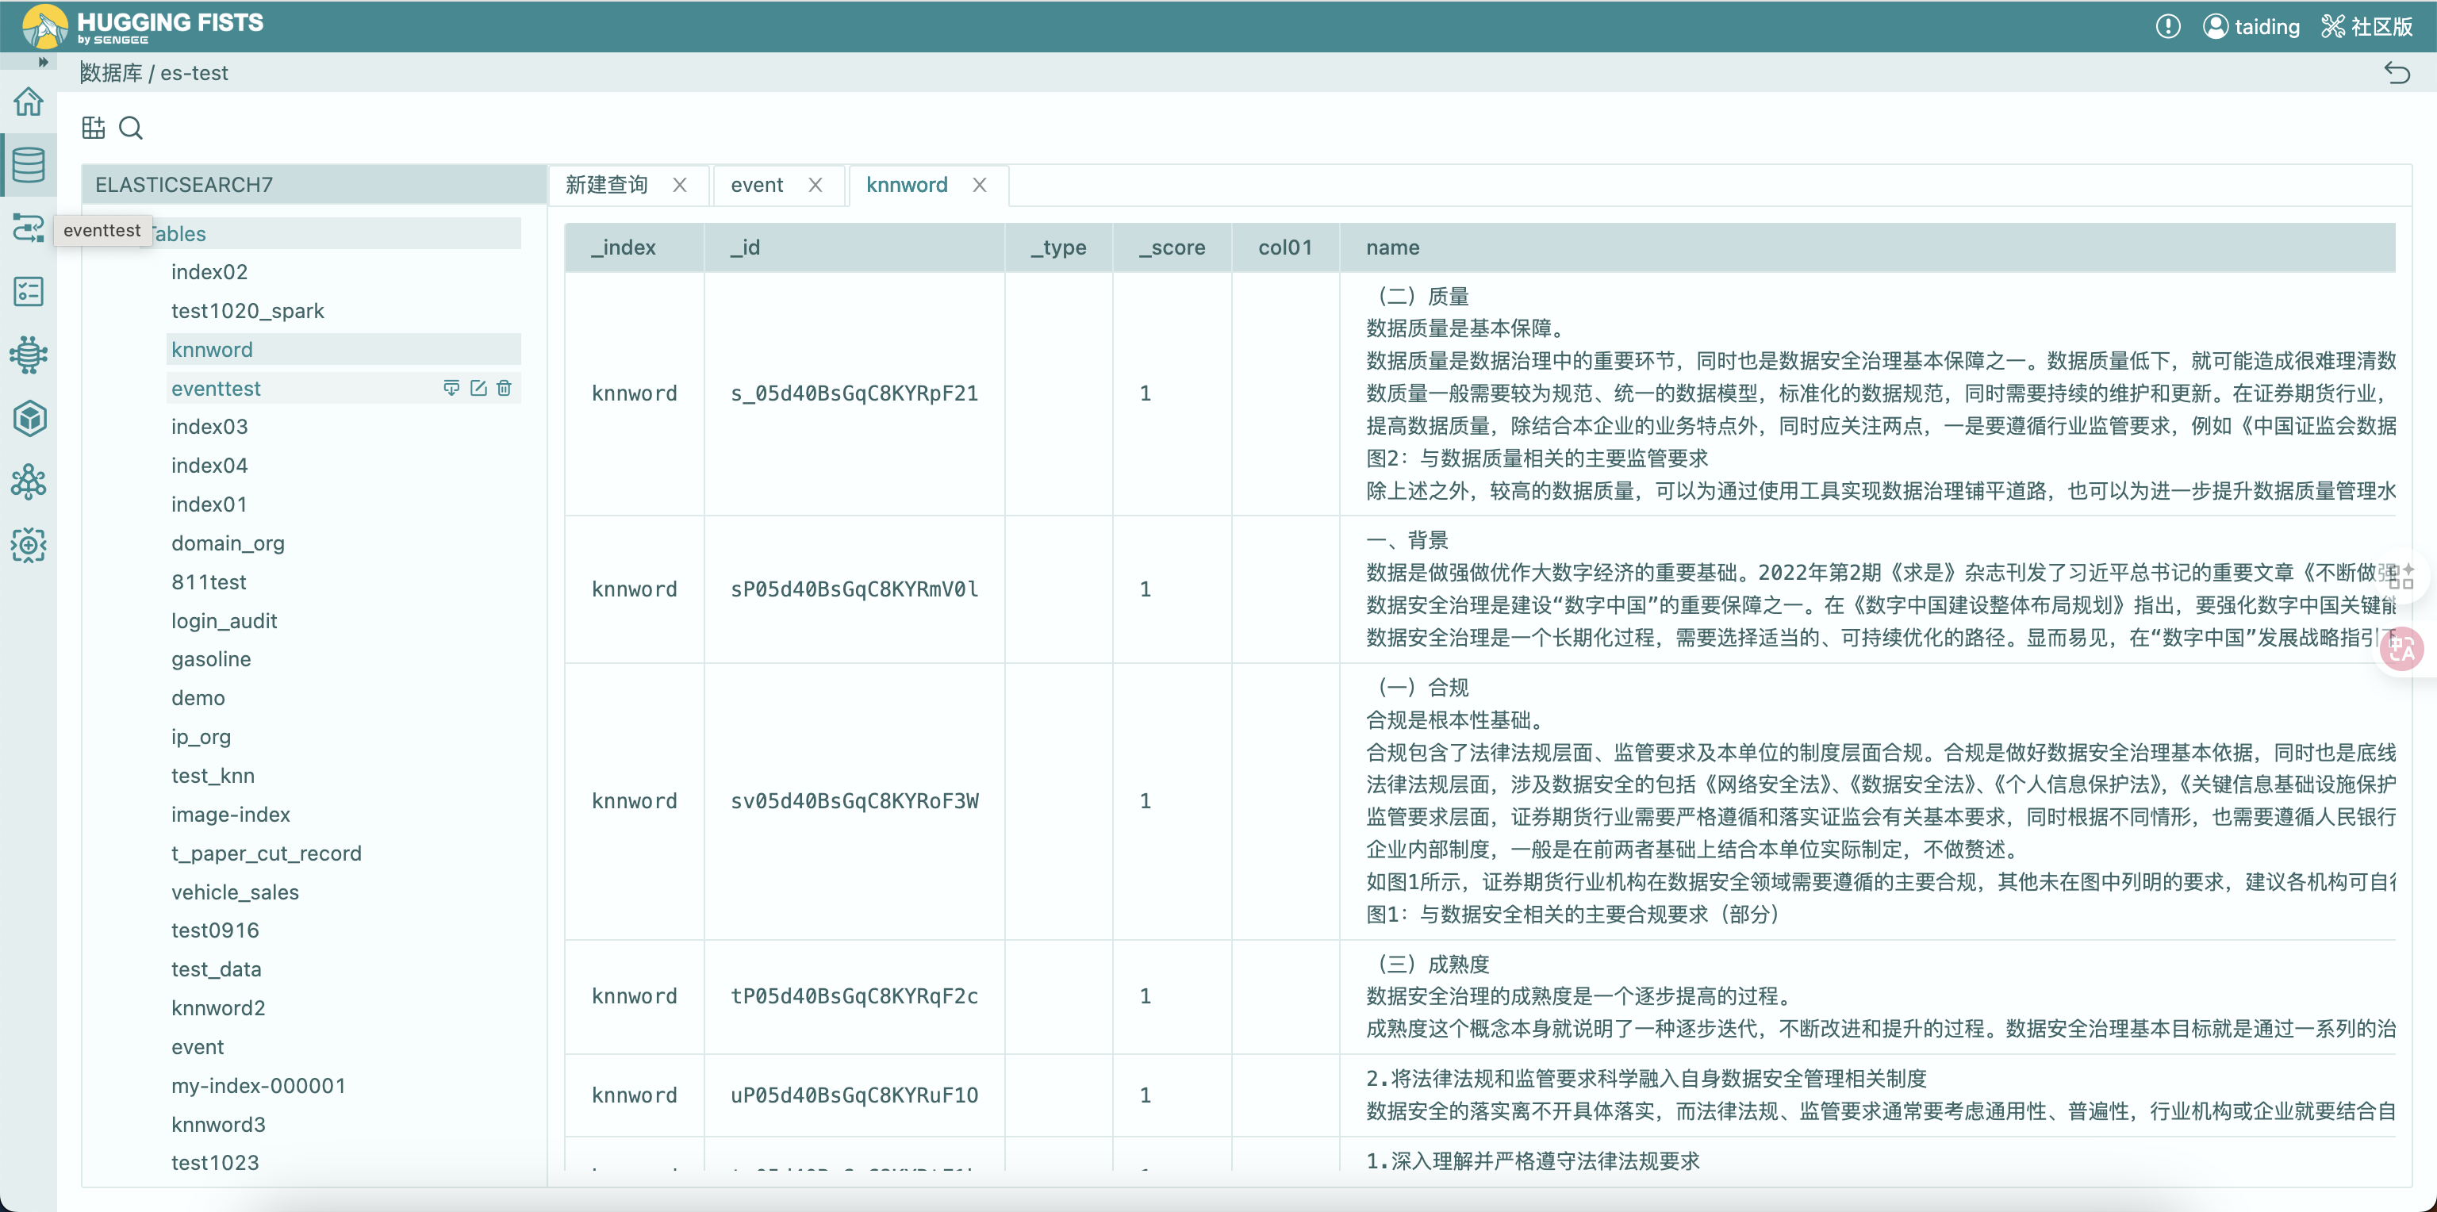Select the vehicle_sales table
This screenshot has width=2437, height=1212.
235,892
